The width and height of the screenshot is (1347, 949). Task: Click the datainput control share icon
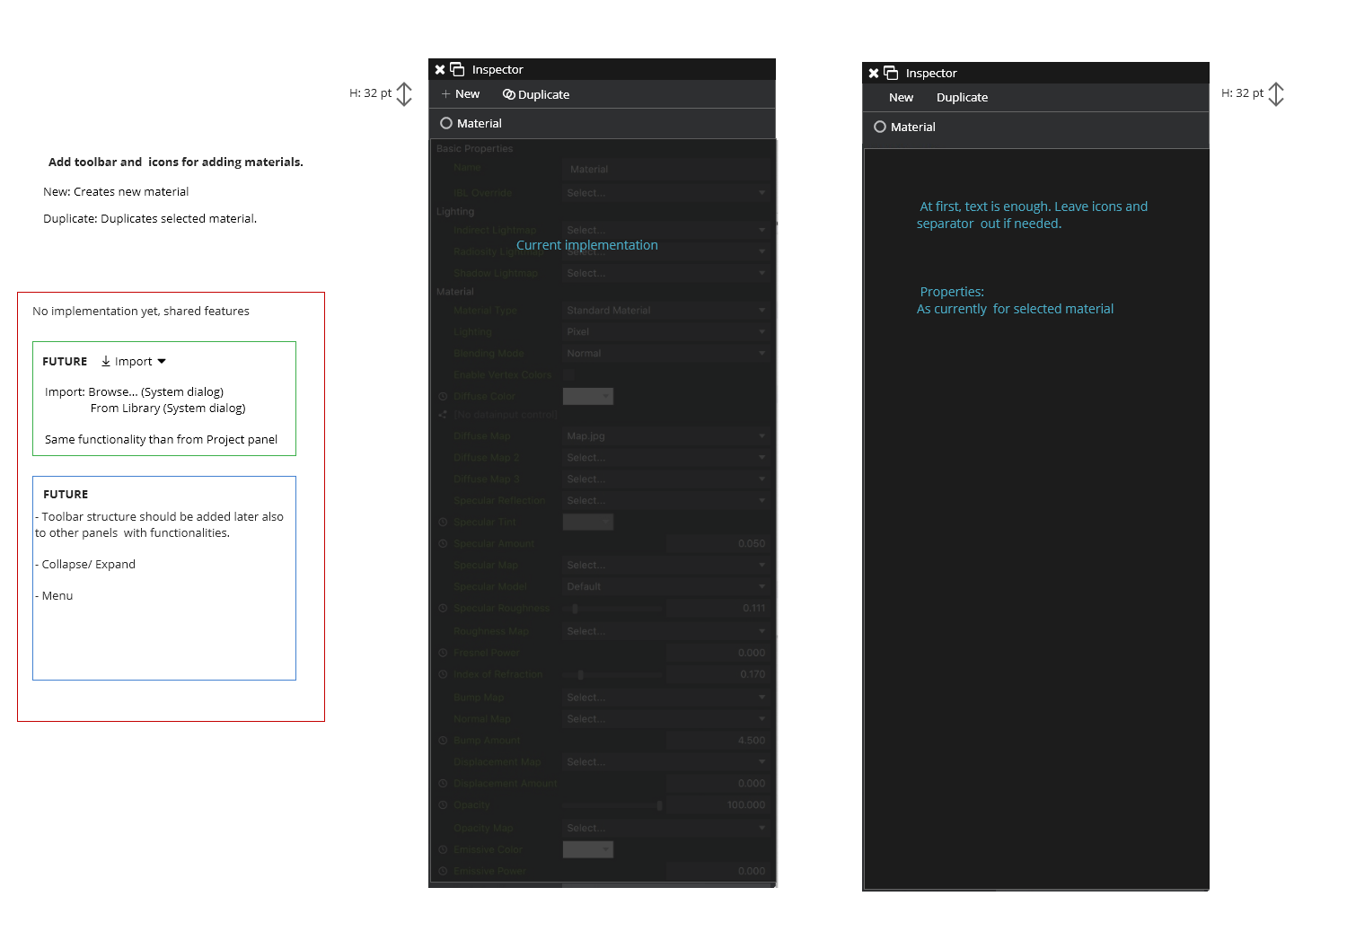pos(443,415)
